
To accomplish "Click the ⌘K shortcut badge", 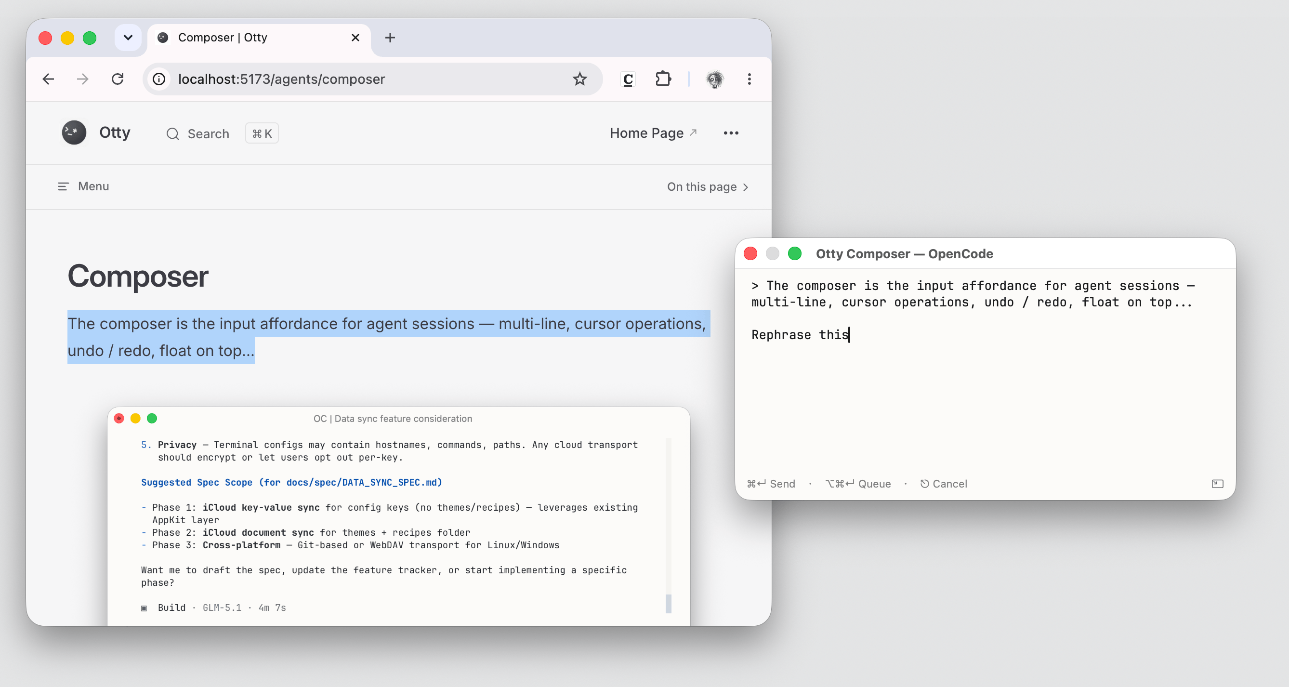I will pyautogui.click(x=262, y=133).
